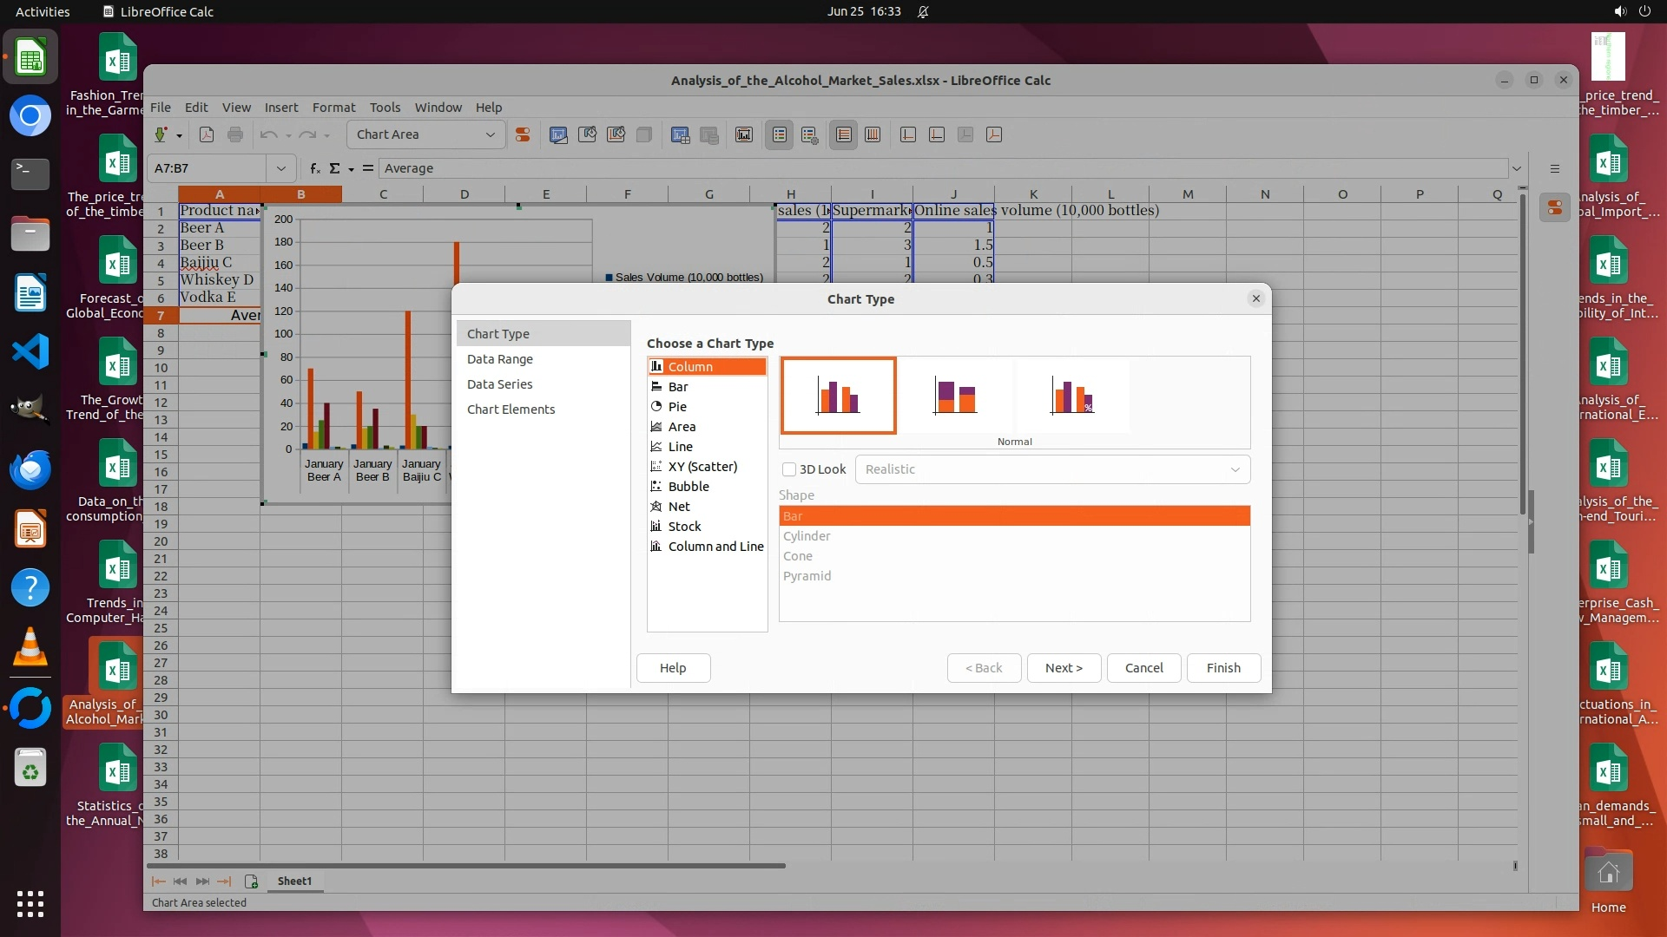1667x937 pixels.
Task: Click the Sidebar Settings hamburger icon
Action: [x=1554, y=168]
